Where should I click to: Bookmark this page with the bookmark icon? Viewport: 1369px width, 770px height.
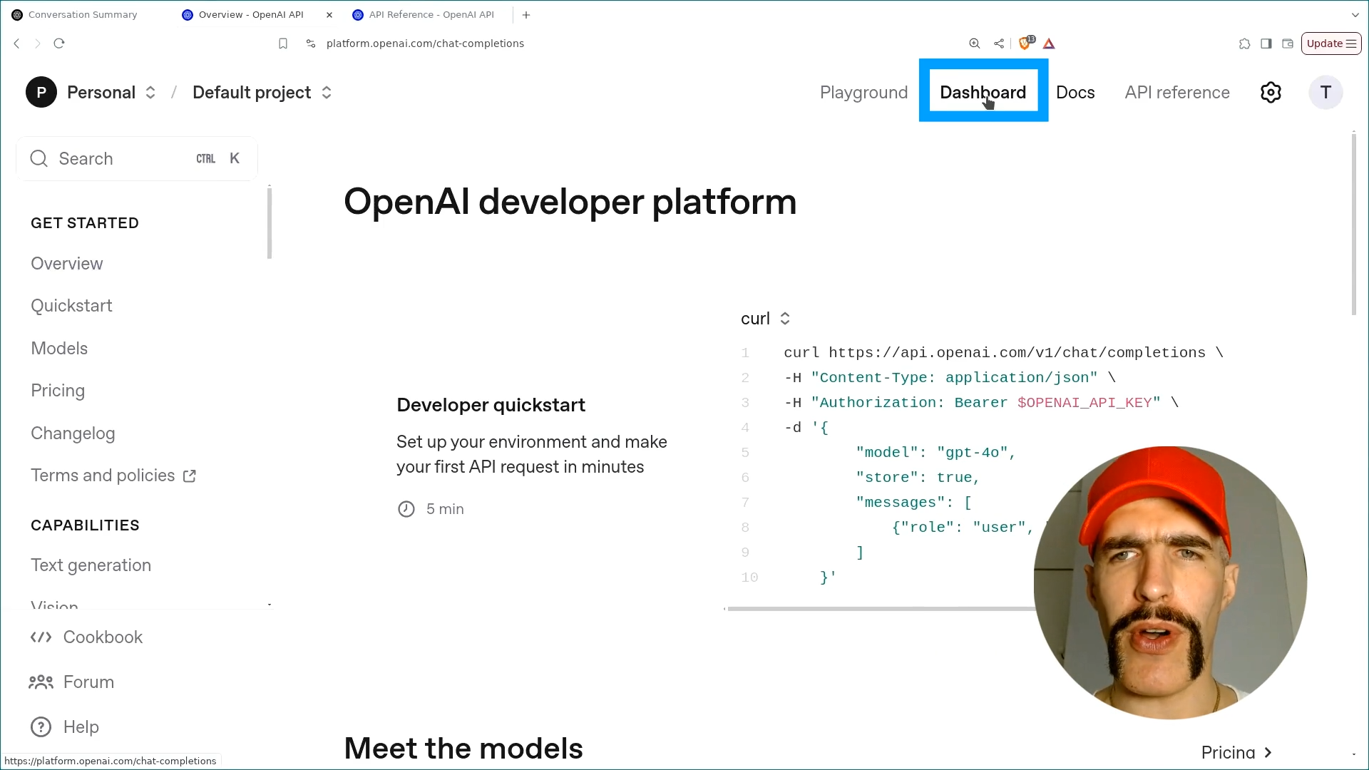point(283,43)
